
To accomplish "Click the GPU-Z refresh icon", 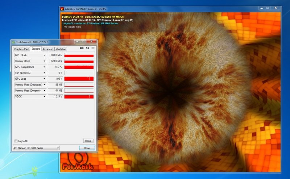I will [x=87, y=48].
